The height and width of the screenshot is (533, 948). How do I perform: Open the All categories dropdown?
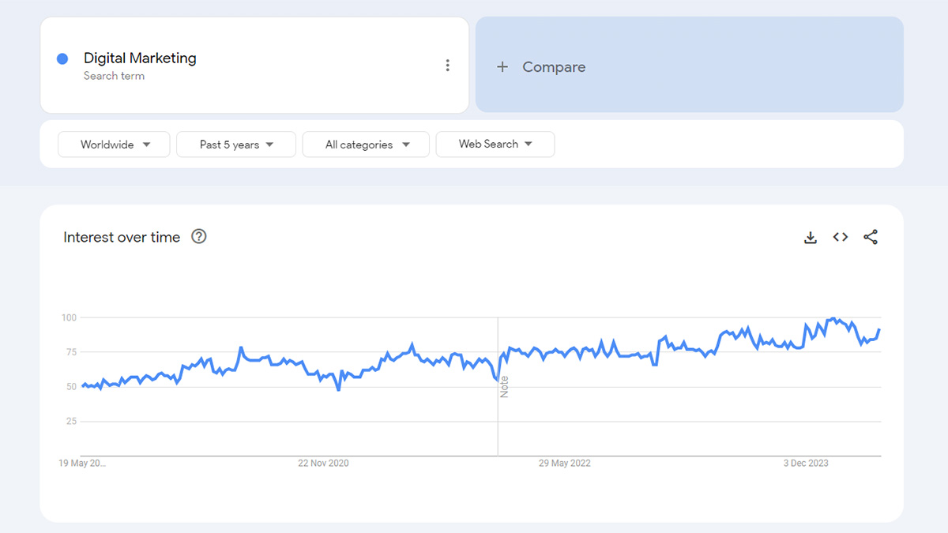click(x=366, y=145)
